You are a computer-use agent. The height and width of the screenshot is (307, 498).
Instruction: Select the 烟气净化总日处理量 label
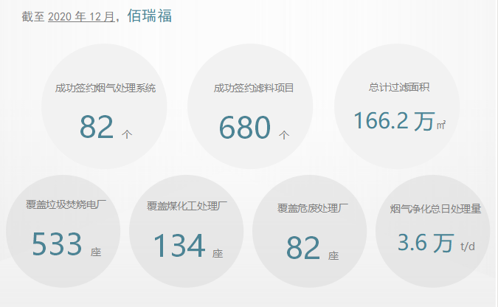pyautogui.click(x=435, y=209)
